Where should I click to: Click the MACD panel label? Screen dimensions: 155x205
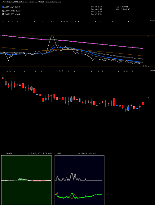[9, 153]
